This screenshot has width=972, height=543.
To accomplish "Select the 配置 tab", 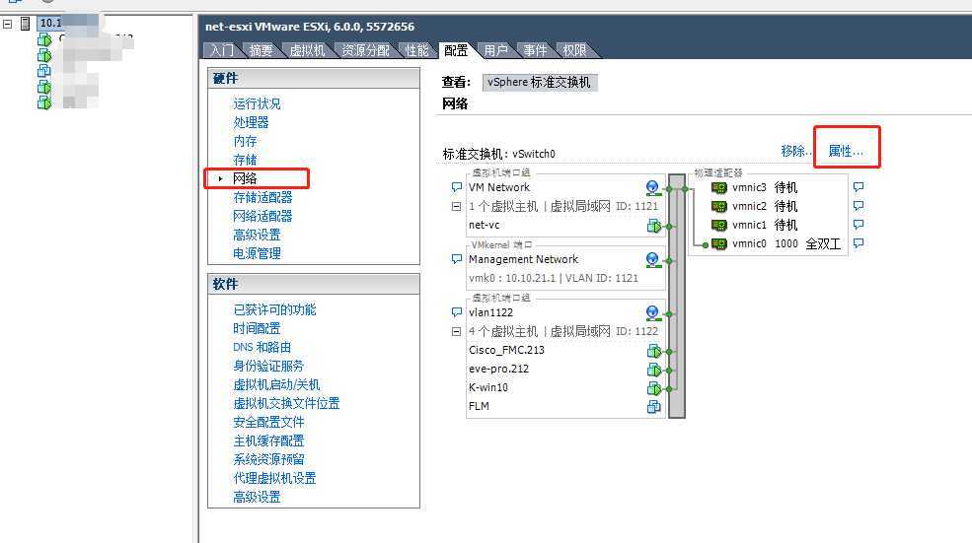I will point(456,50).
